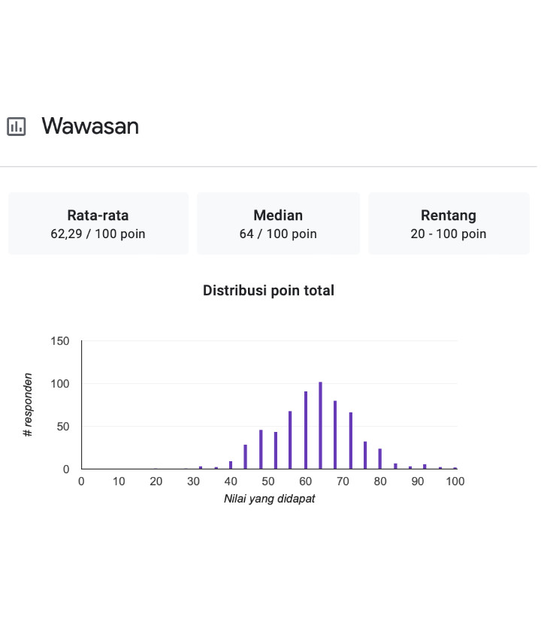This screenshot has width=541, height=631.
Task: Click the Nilai yang didapat axis label
Action: pos(269,499)
